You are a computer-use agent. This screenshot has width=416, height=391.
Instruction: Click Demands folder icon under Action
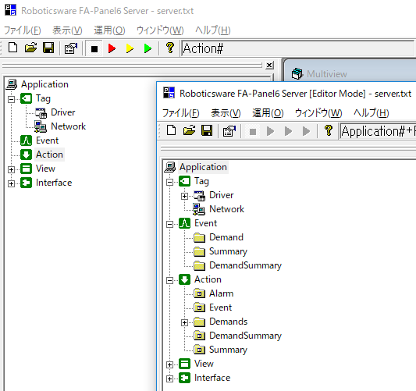(199, 322)
